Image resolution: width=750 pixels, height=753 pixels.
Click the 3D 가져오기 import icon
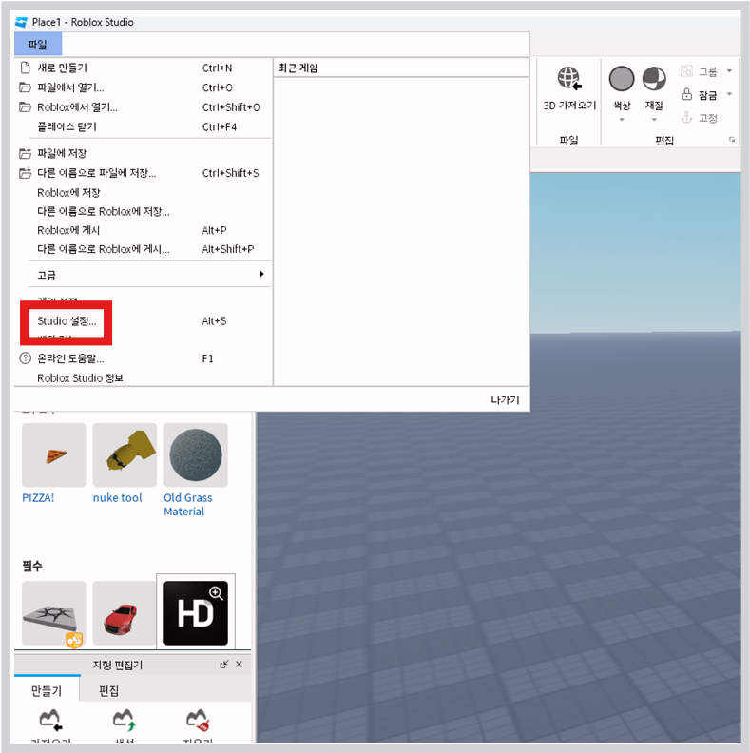coord(569,78)
